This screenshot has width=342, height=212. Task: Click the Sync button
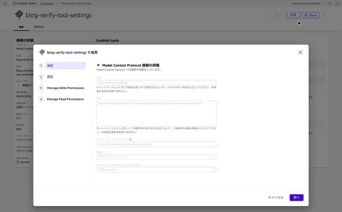[x=277, y=15]
